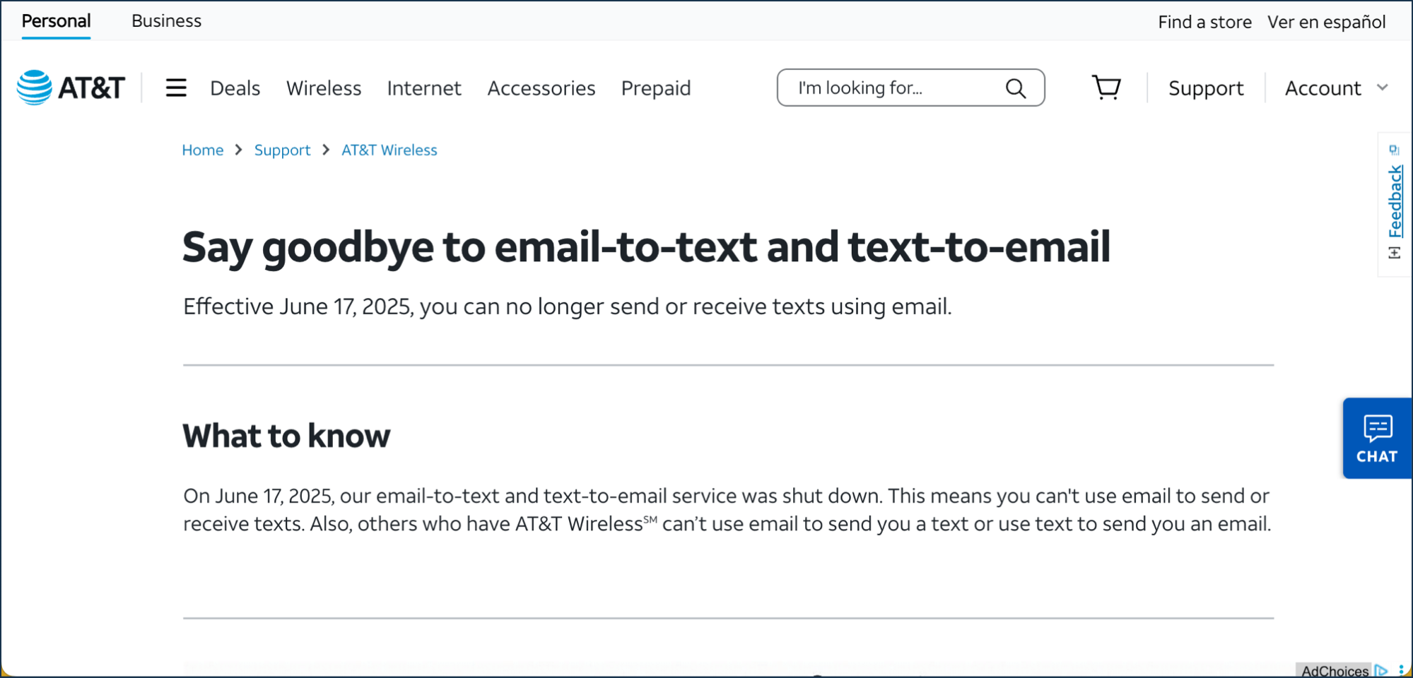The width and height of the screenshot is (1413, 678).
Task: Open the hamburger navigation menu
Action: (176, 88)
